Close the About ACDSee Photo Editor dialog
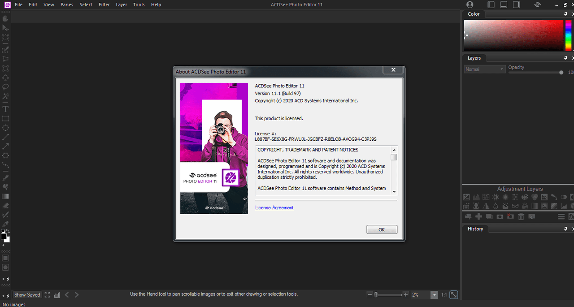 click(x=393, y=70)
